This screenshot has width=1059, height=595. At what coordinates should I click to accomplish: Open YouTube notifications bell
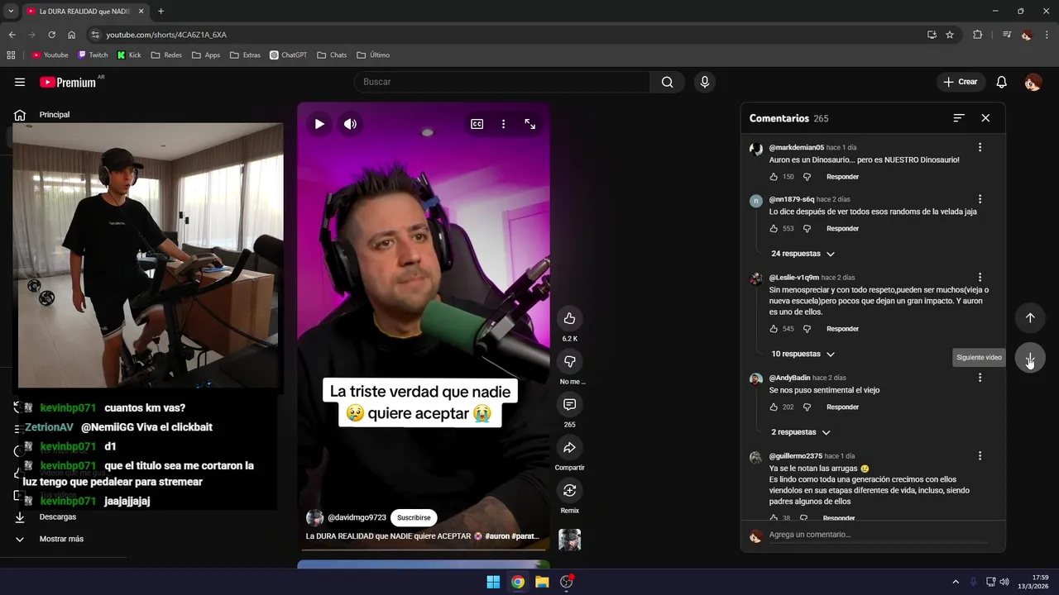[x=1001, y=82]
